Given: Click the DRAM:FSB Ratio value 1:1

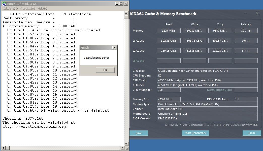Looking at the screenshot, I should 246,99.
